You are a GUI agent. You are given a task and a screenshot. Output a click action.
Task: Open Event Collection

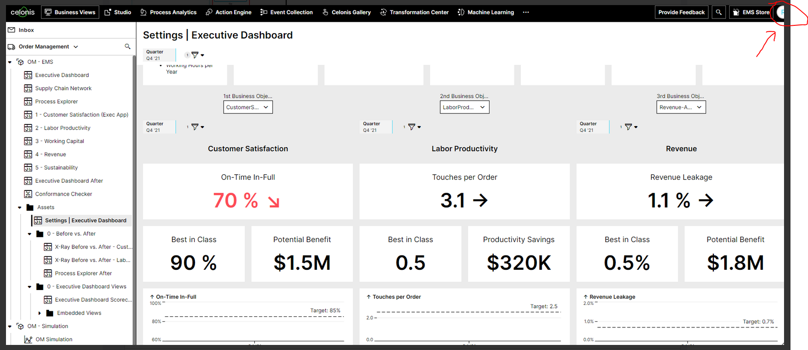click(287, 12)
